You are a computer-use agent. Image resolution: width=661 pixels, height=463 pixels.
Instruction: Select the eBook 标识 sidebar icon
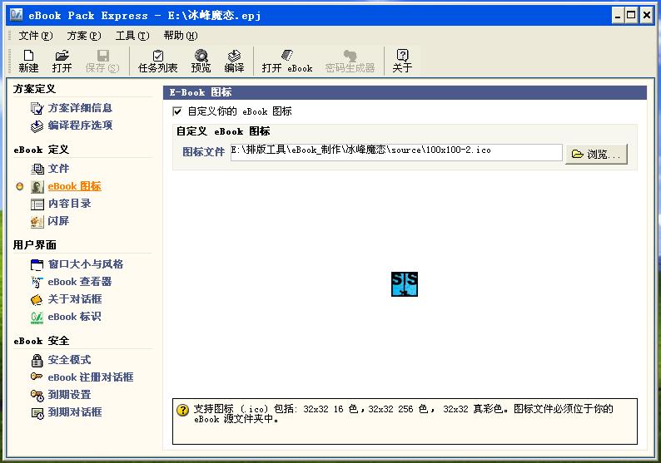point(37,318)
